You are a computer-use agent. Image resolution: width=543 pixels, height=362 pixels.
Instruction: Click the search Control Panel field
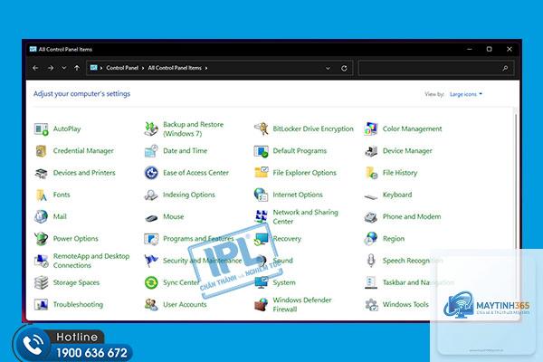(x=435, y=68)
